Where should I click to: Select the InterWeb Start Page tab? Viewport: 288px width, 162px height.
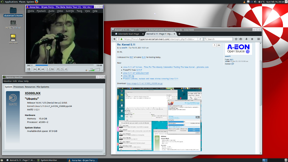click(x=128, y=34)
